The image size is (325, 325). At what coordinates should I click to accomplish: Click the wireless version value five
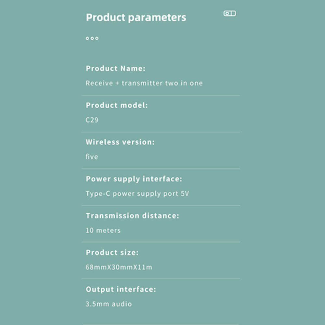click(92, 157)
